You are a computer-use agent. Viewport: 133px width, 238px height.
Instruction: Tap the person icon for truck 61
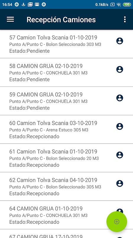[120, 155]
